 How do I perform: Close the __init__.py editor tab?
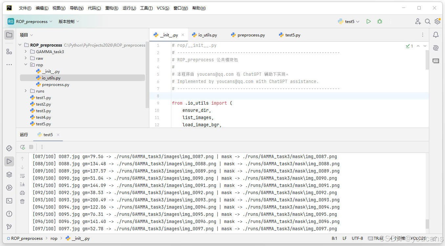(183, 35)
